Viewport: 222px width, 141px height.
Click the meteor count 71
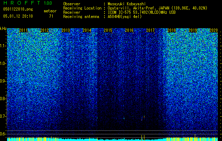pos(51,16)
